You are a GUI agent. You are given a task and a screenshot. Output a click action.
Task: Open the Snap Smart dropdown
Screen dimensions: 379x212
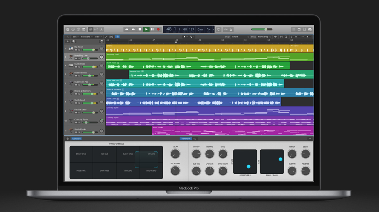click(240, 37)
